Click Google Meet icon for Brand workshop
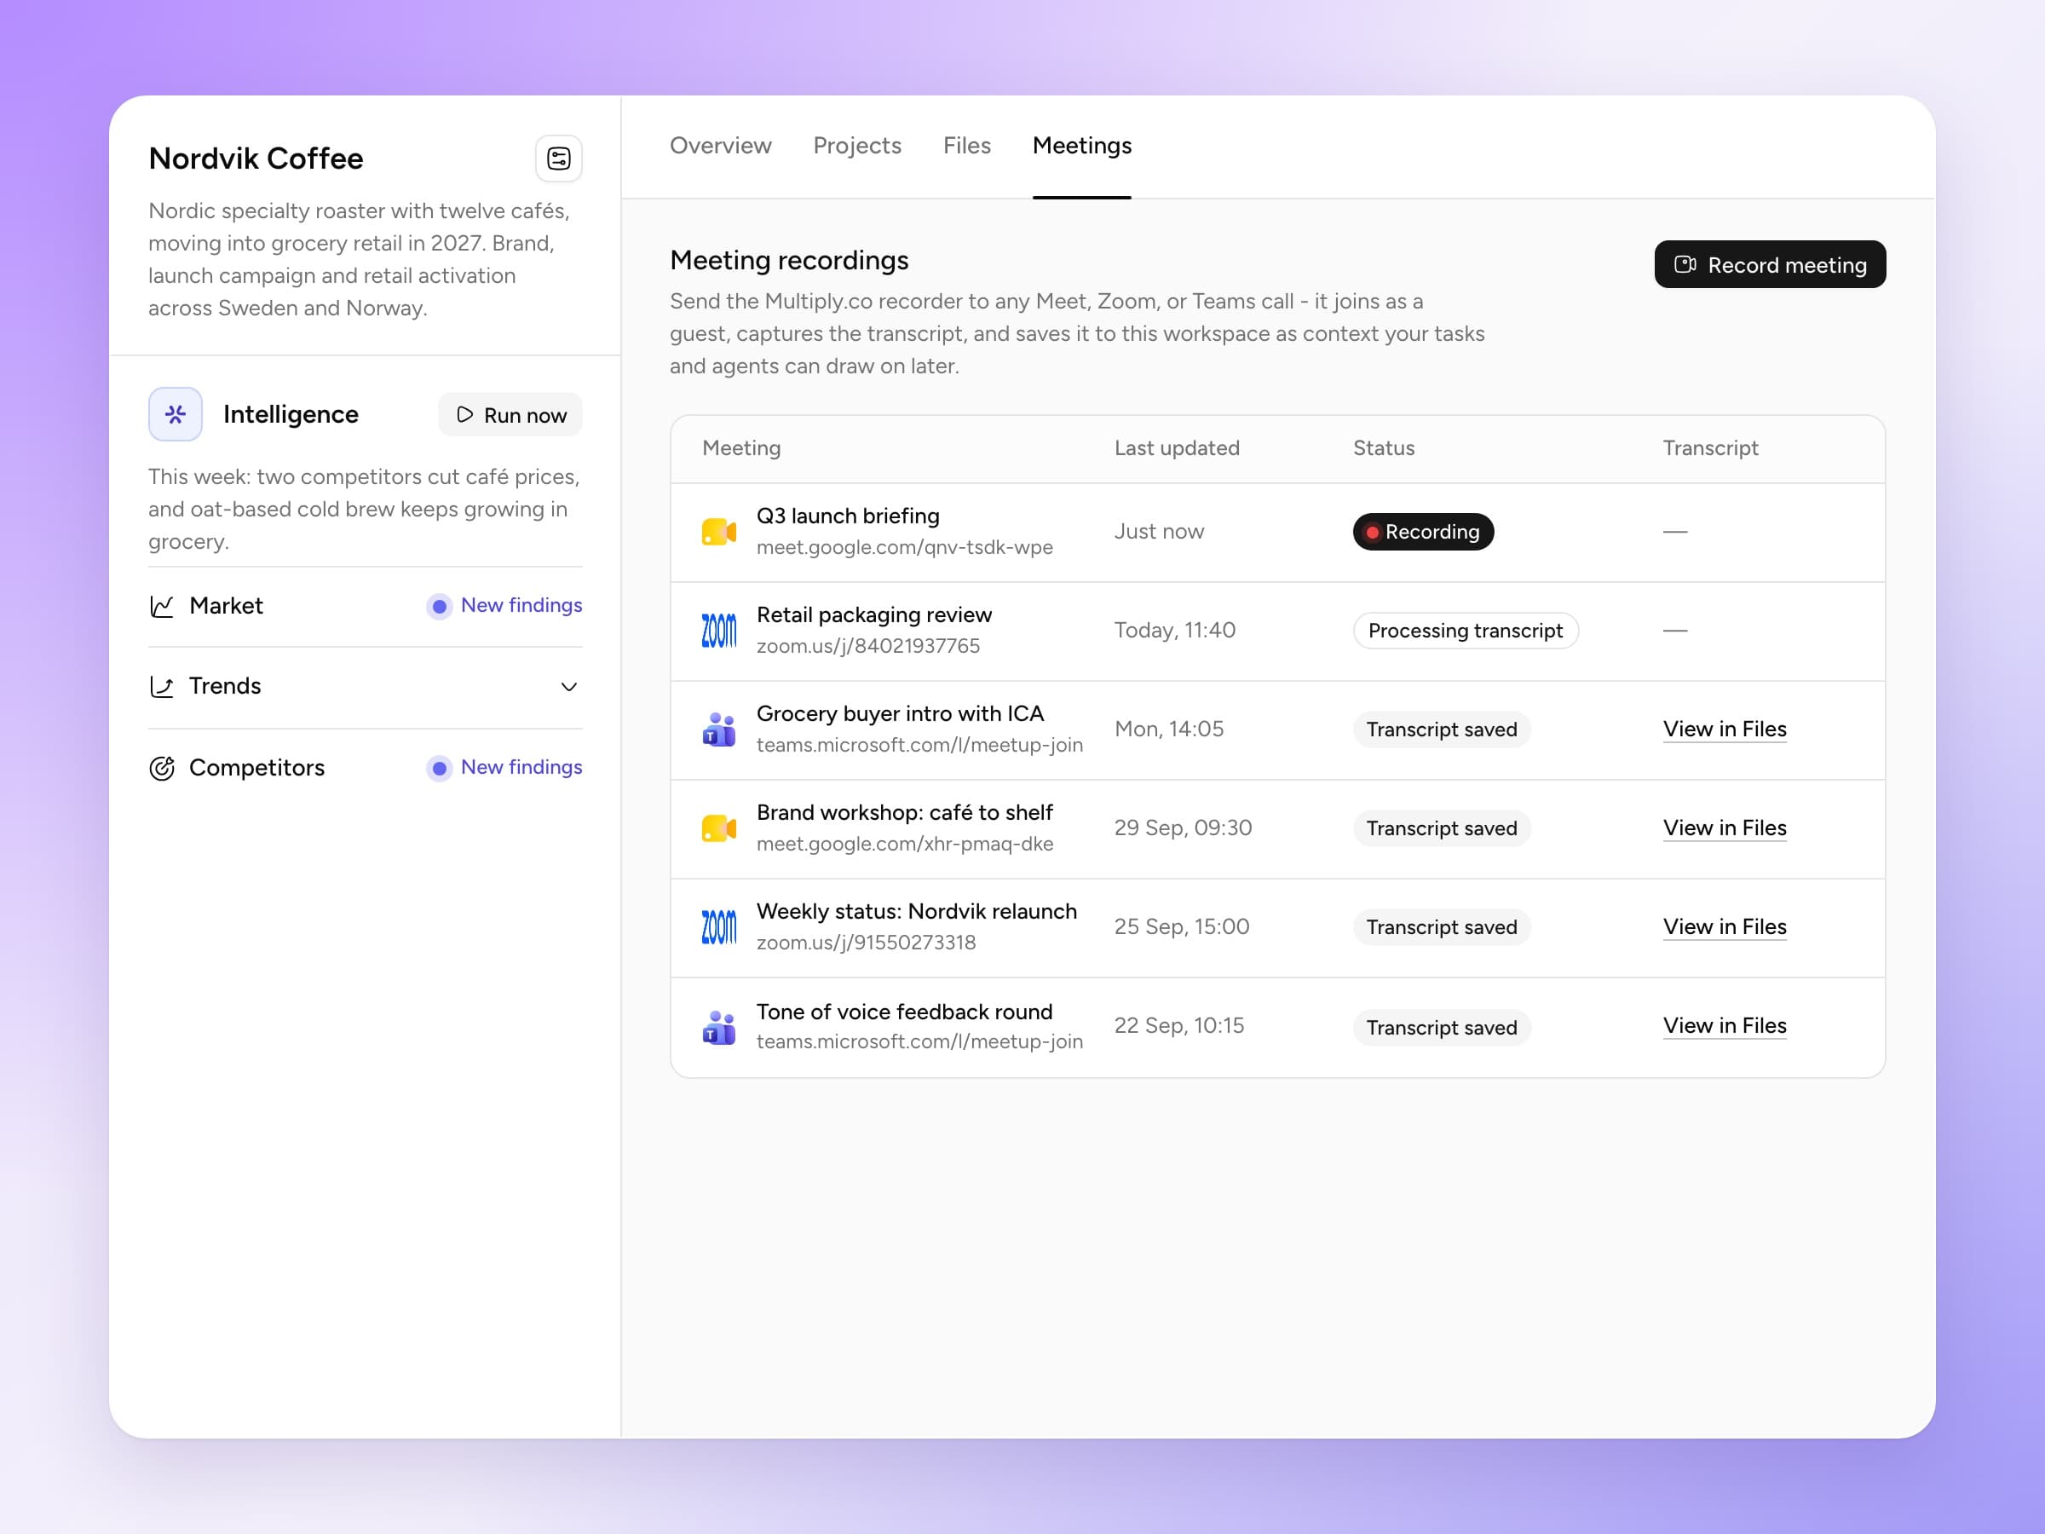 pos(718,828)
